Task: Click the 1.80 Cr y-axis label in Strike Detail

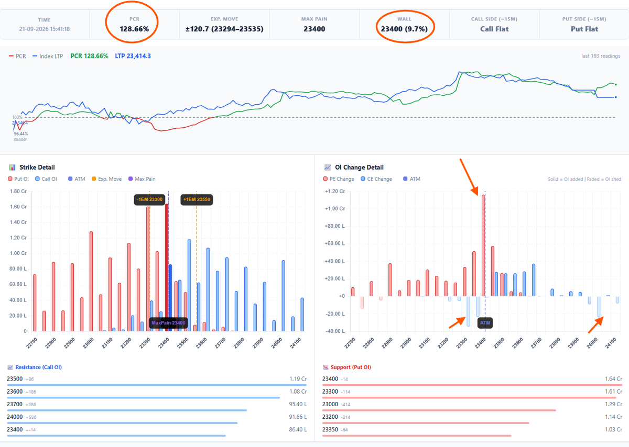Action: point(18,192)
